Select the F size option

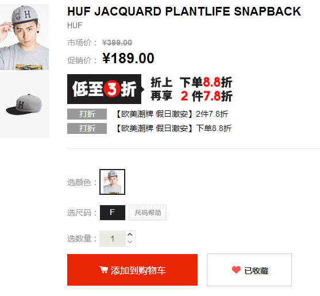tap(113, 213)
